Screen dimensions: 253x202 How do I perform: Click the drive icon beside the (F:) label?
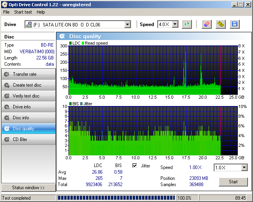click(x=29, y=24)
